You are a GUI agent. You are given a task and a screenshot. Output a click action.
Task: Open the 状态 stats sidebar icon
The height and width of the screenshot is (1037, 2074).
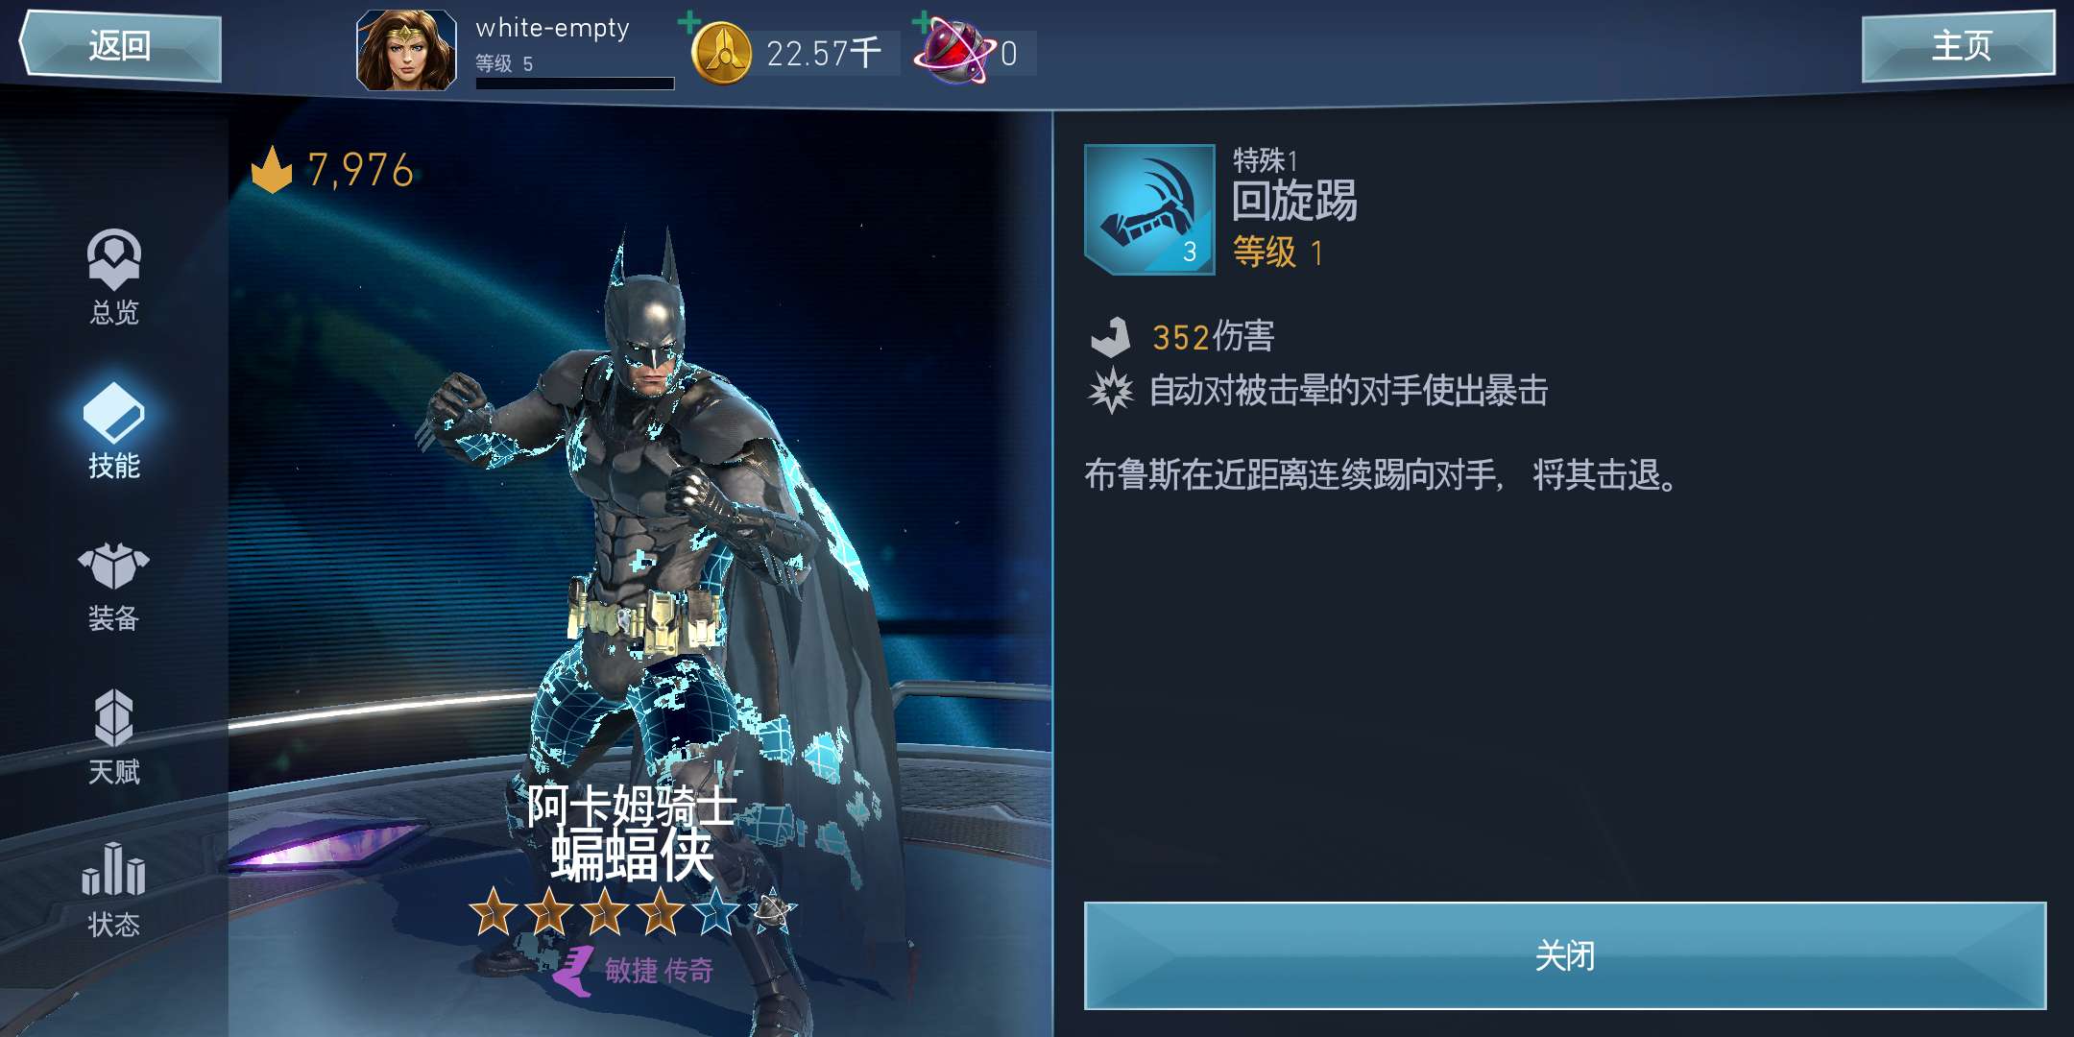click(x=114, y=890)
